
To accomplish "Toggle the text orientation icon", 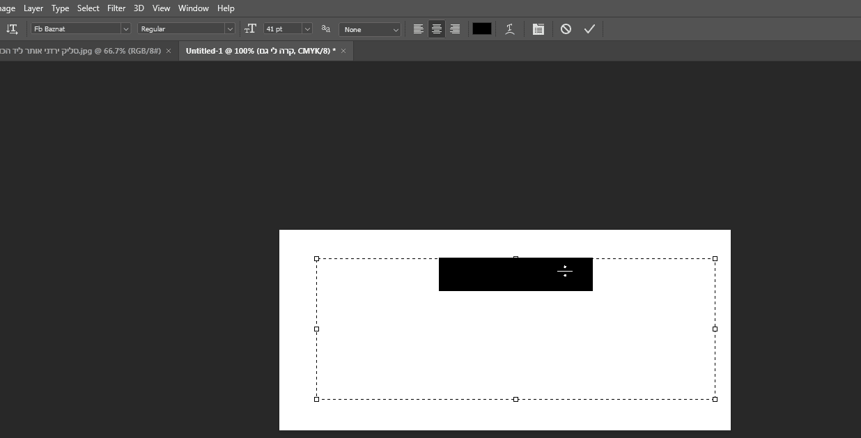I will pos(12,29).
